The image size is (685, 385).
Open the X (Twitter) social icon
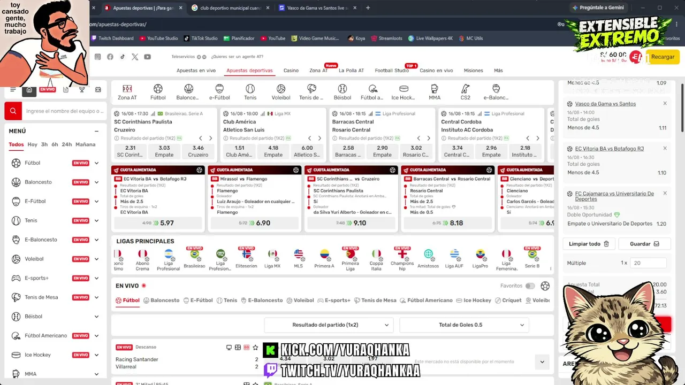(x=135, y=57)
